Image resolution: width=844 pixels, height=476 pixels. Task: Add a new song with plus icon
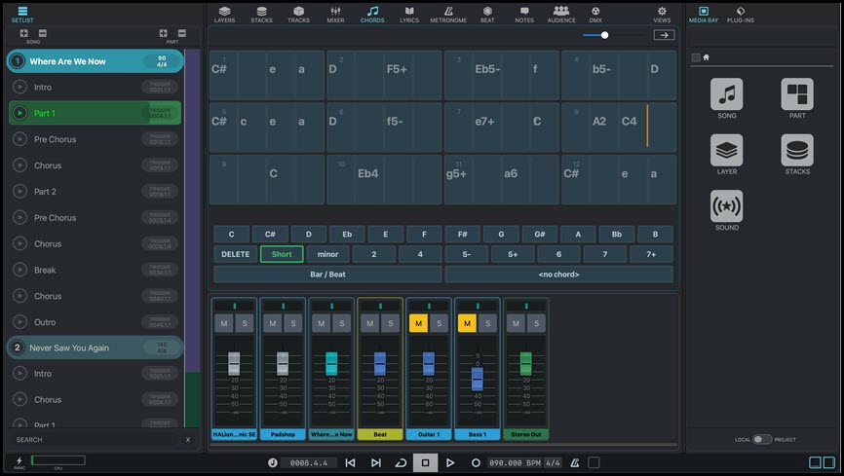coord(23,33)
